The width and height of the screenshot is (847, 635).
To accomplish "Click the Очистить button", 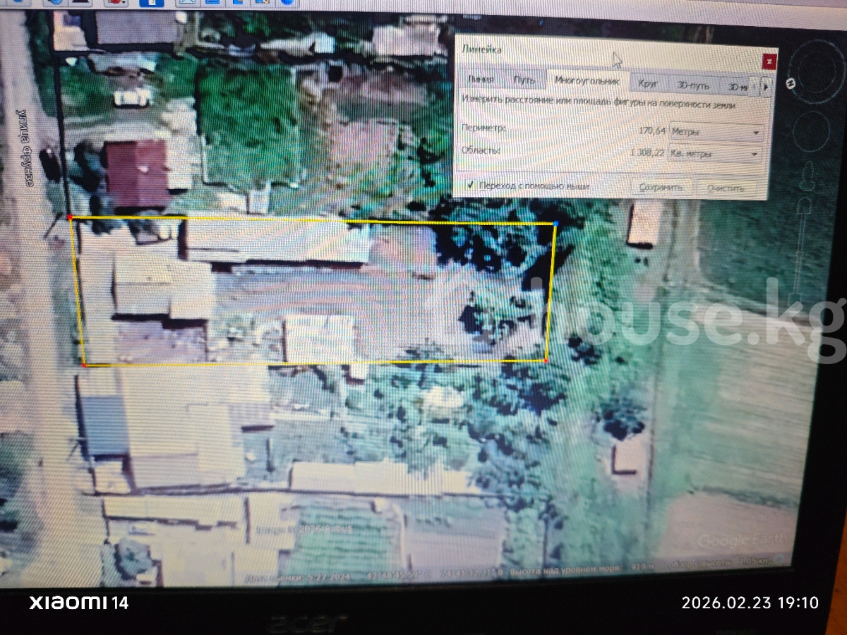I will (726, 189).
